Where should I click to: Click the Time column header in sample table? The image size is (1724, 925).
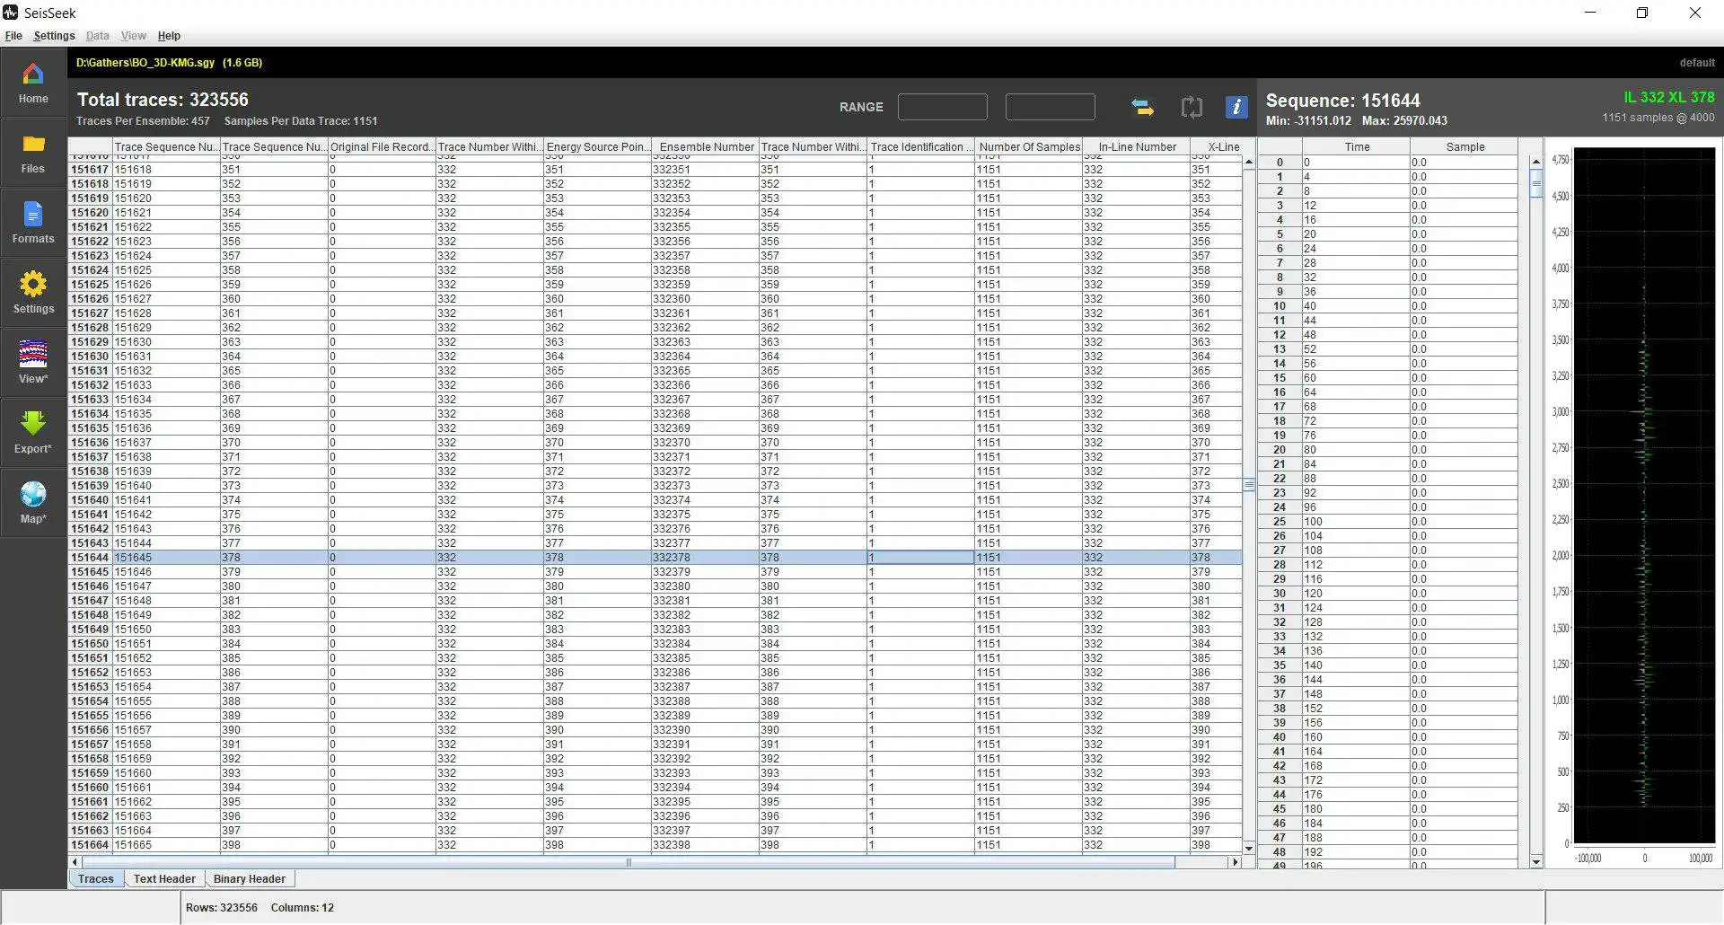click(1356, 147)
